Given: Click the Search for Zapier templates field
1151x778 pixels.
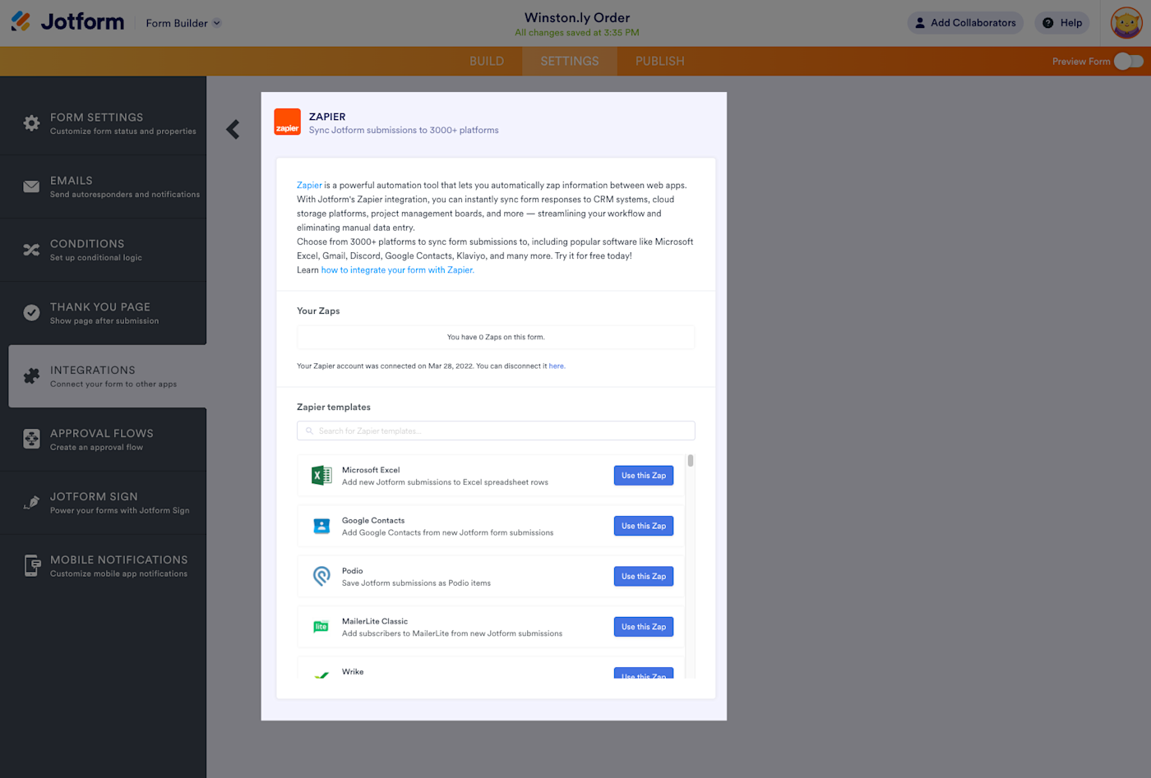Looking at the screenshot, I should coord(496,430).
